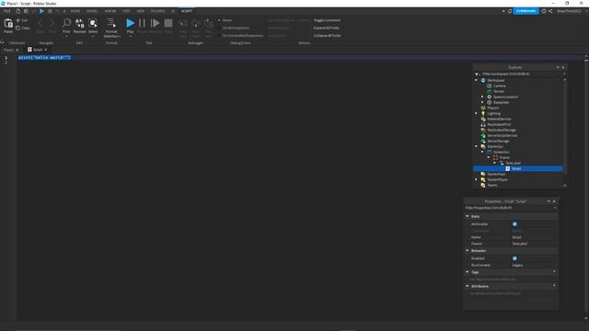Click the Step Out debugger icon
The width and height of the screenshot is (589, 331).
pyautogui.click(x=208, y=24)
